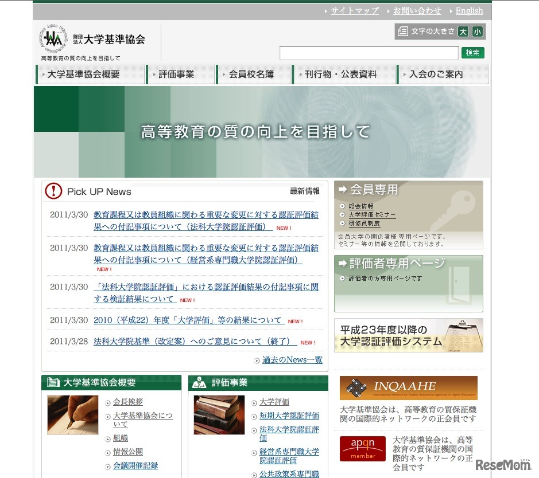
Task: Click the 文字の大きさ text size icon
Action: pyautogui.click(x=402, y=32)
